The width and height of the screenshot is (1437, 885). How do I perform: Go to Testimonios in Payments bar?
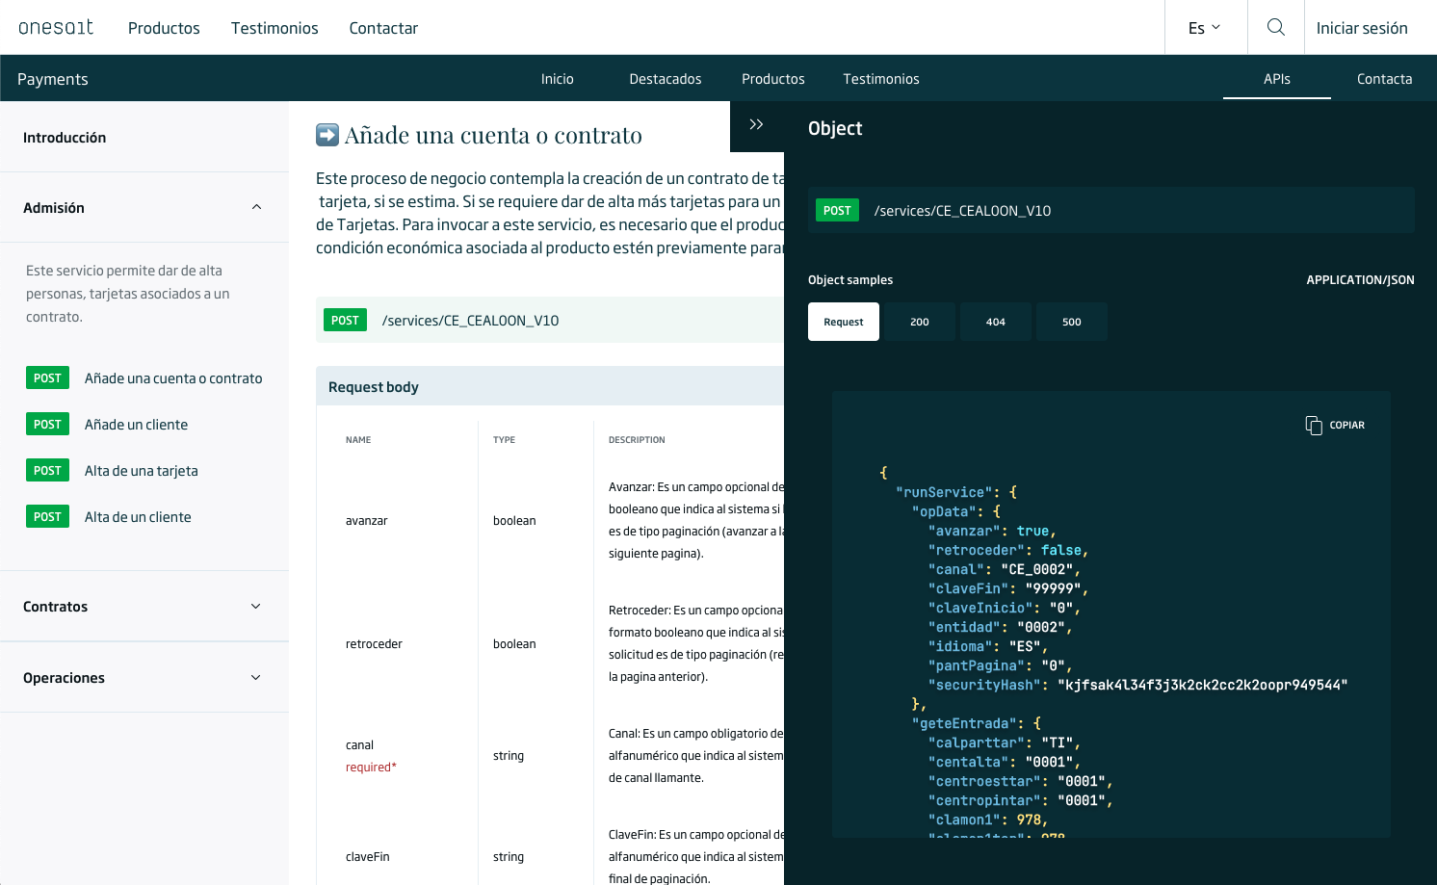tap(881, 79)
